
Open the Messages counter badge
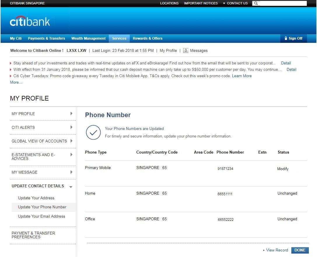pyautogui.click(x=186, y=50)
